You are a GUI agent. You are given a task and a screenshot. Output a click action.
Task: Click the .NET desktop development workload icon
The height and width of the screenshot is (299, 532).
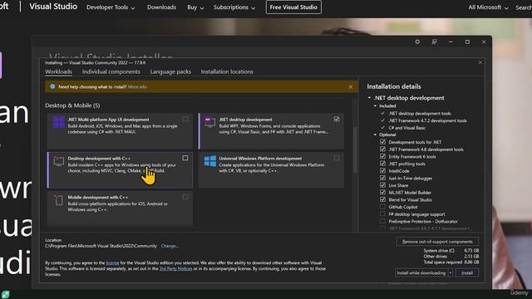(209, 122)
